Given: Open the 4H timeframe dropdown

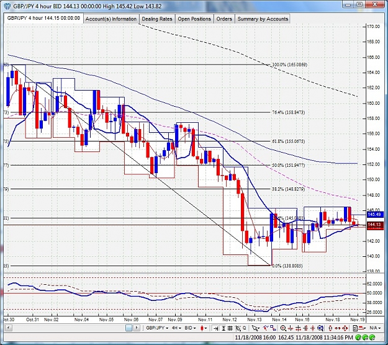Looking at the screenshot, I should click(176, 328).
